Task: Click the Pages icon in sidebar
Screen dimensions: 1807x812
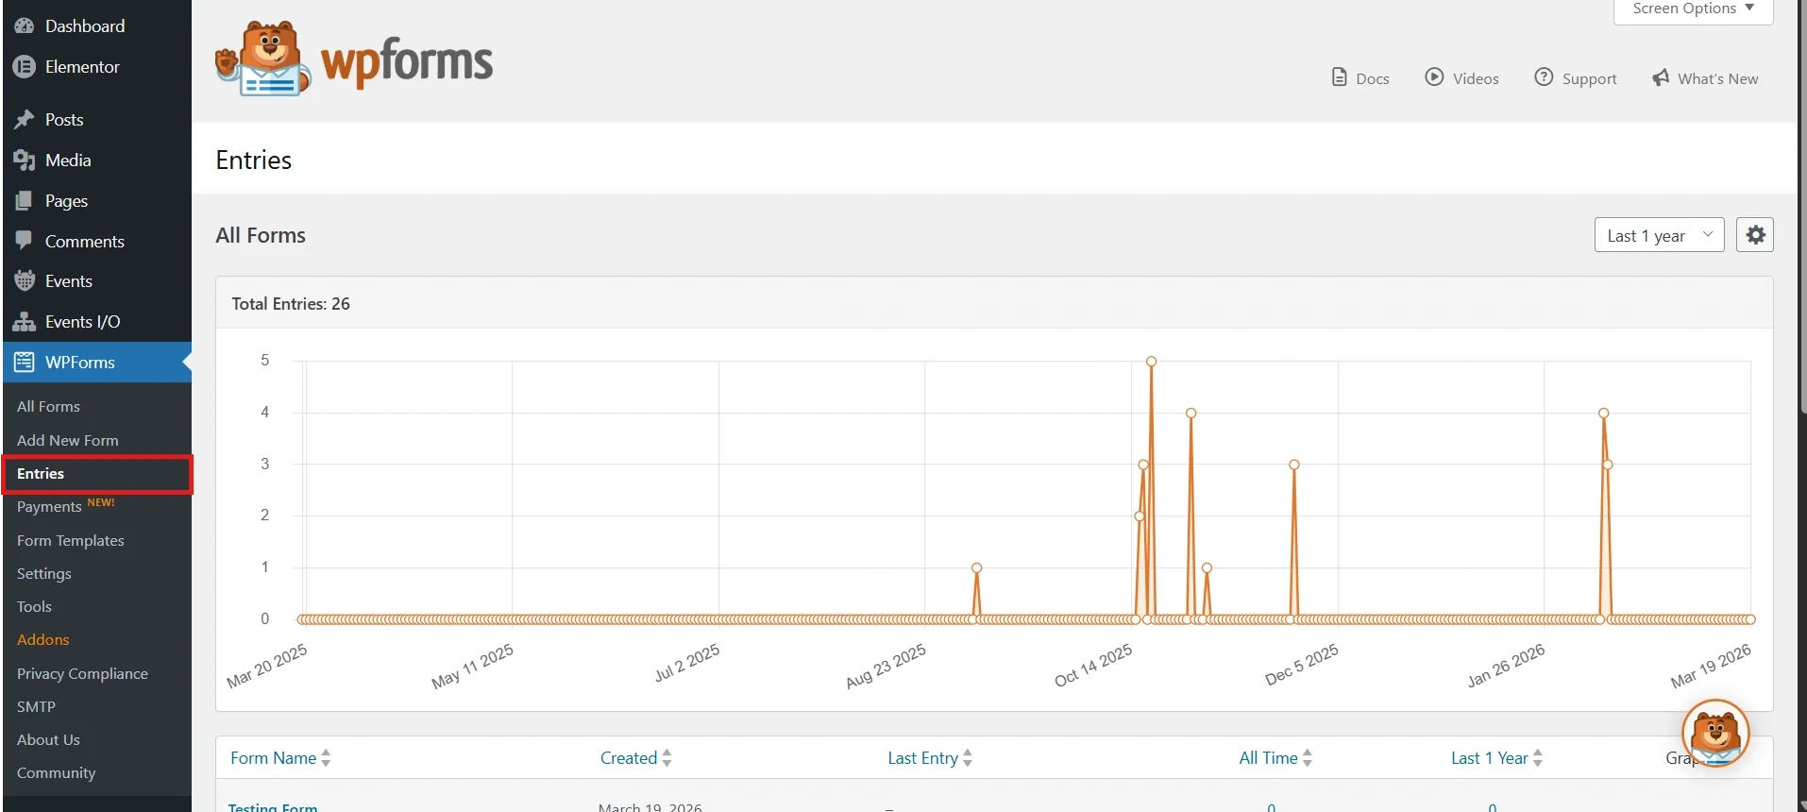Action: tap(25, 201)
